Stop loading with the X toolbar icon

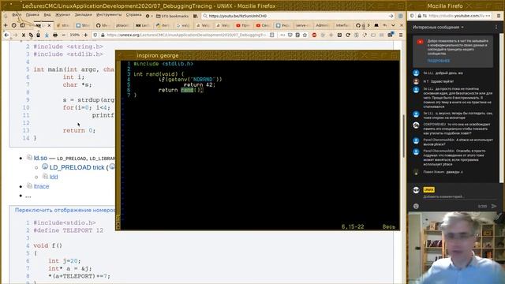[x=24, y=35]
